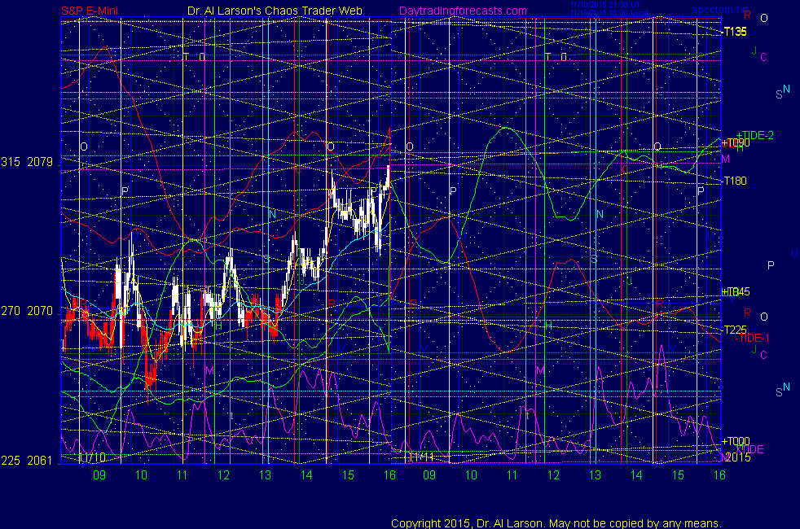This screenshot has height=529, width=800.
Task: Click the 'T135' level label
Action: (x=735, y=32)
